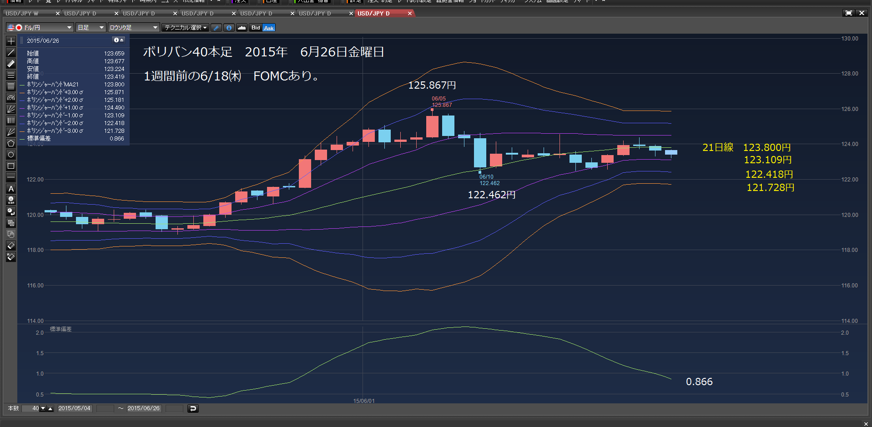This screenshot has width=872, height=427.
Task: Select the ruler measurement tool
Action: 11,64
